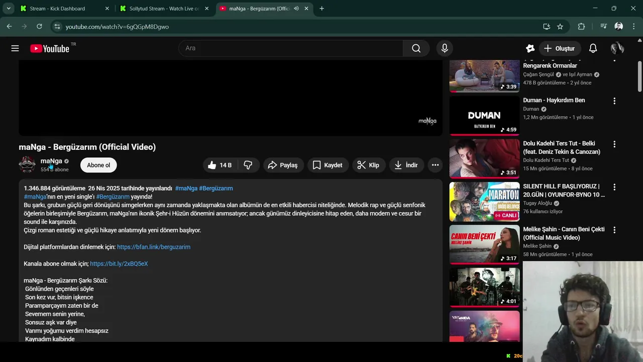Save video with Kaydet
This screenshot has width=643, height=362.
tap(328, 165)
